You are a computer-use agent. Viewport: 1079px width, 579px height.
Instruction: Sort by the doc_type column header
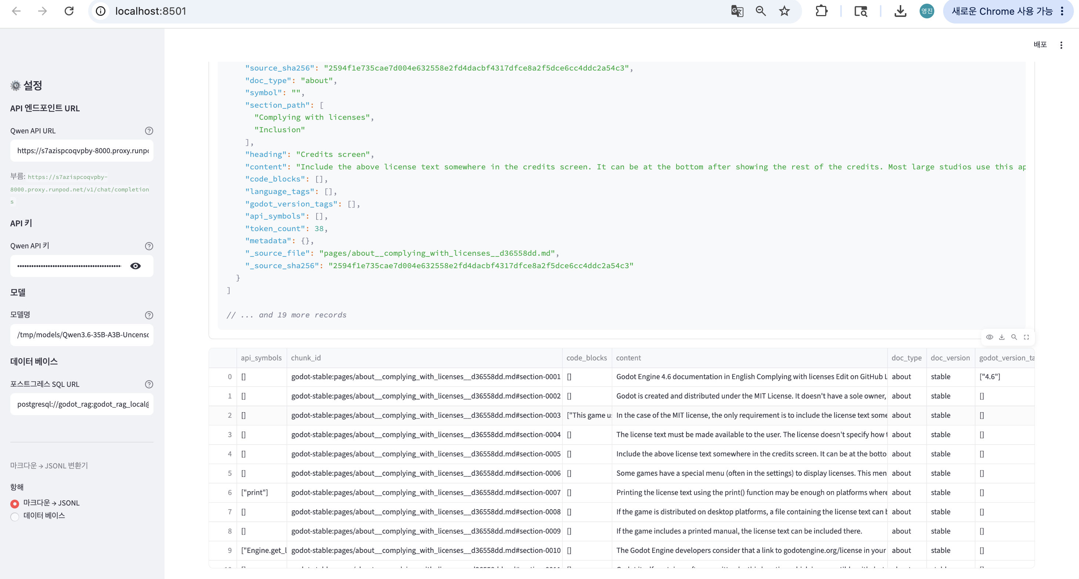pyautogui.click(x=907, y=358)
